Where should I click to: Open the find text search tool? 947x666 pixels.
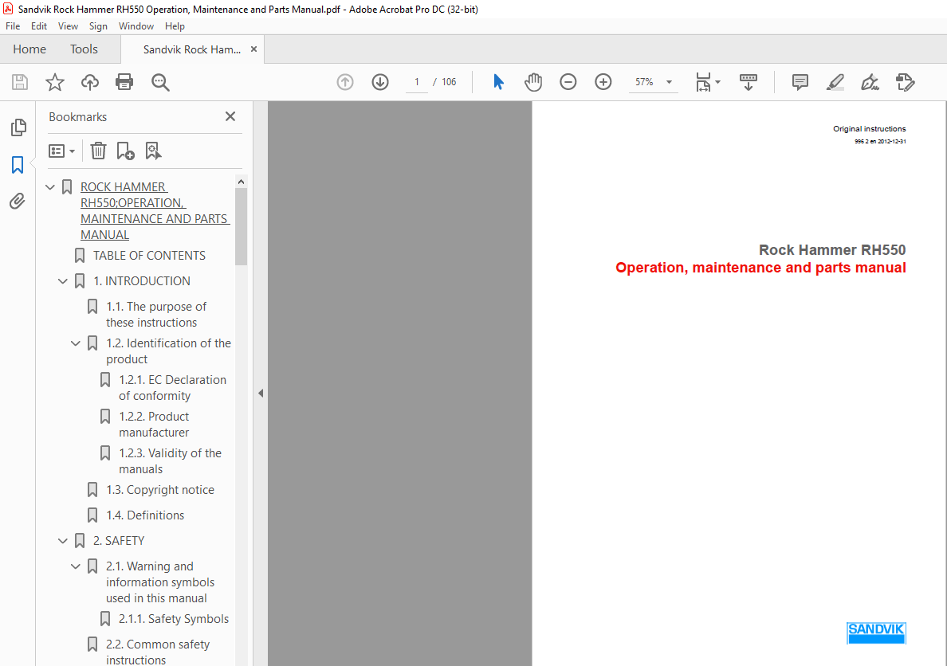[x=160, y=82]
